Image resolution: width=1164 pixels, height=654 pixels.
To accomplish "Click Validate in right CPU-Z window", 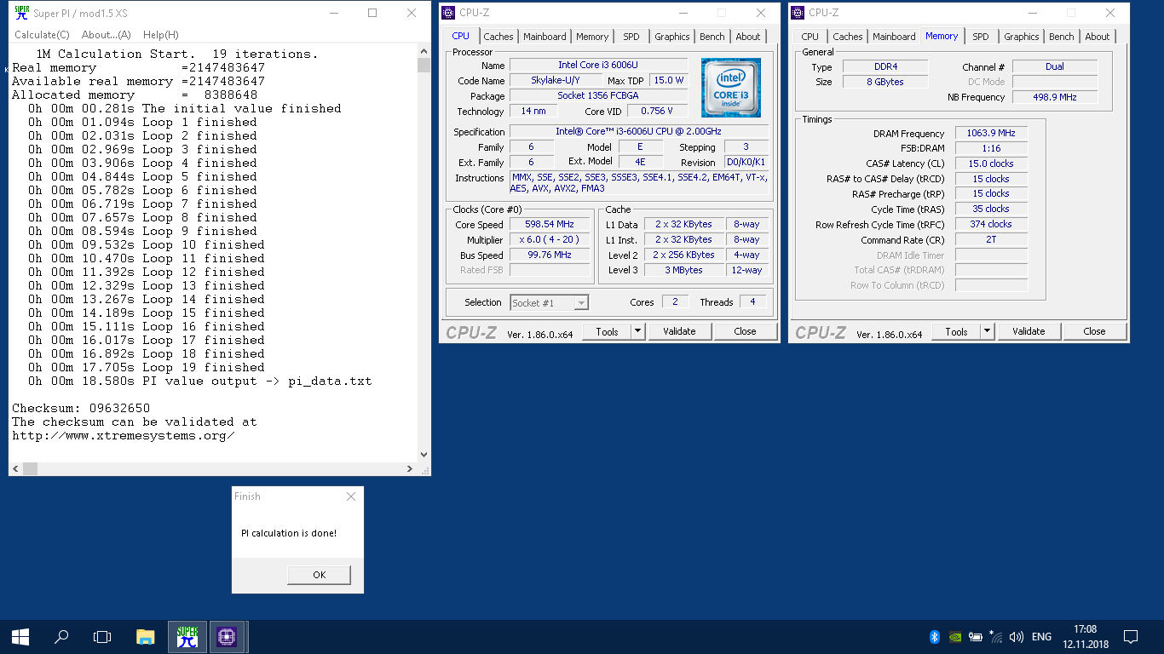I will tap(1029, 332).
